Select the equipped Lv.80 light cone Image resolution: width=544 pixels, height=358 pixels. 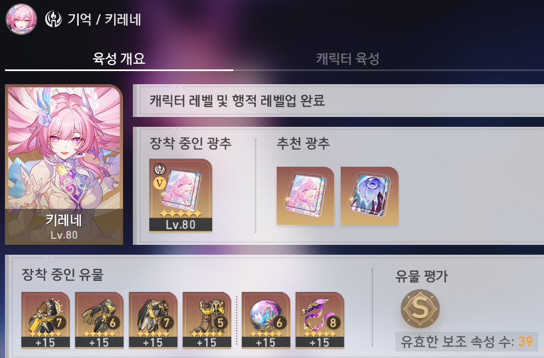(x=180, y=195)
